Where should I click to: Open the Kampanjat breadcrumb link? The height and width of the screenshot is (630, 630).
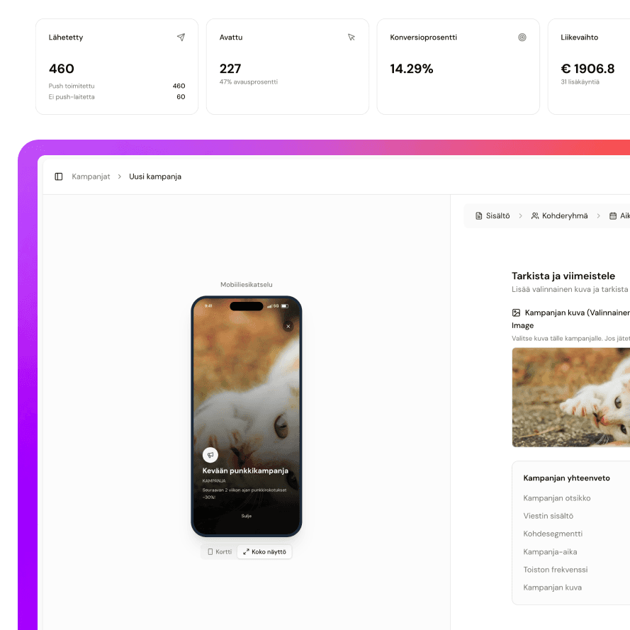pos(91,176)
